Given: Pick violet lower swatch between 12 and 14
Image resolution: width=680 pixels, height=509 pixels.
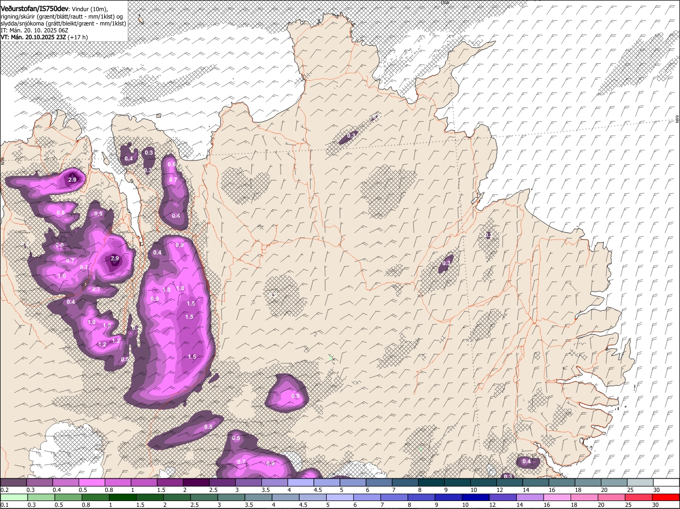Looking at the screenshot, I should [x=503, y=497].
